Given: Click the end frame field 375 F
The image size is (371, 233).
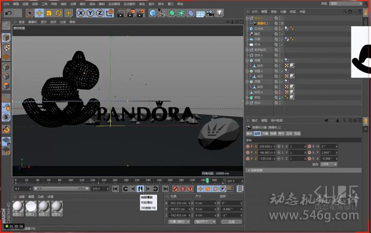Looking at the screenshot, I should (x=100, y=189).
